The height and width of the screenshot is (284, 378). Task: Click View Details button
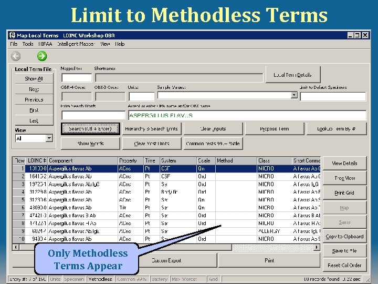point(344,163)
